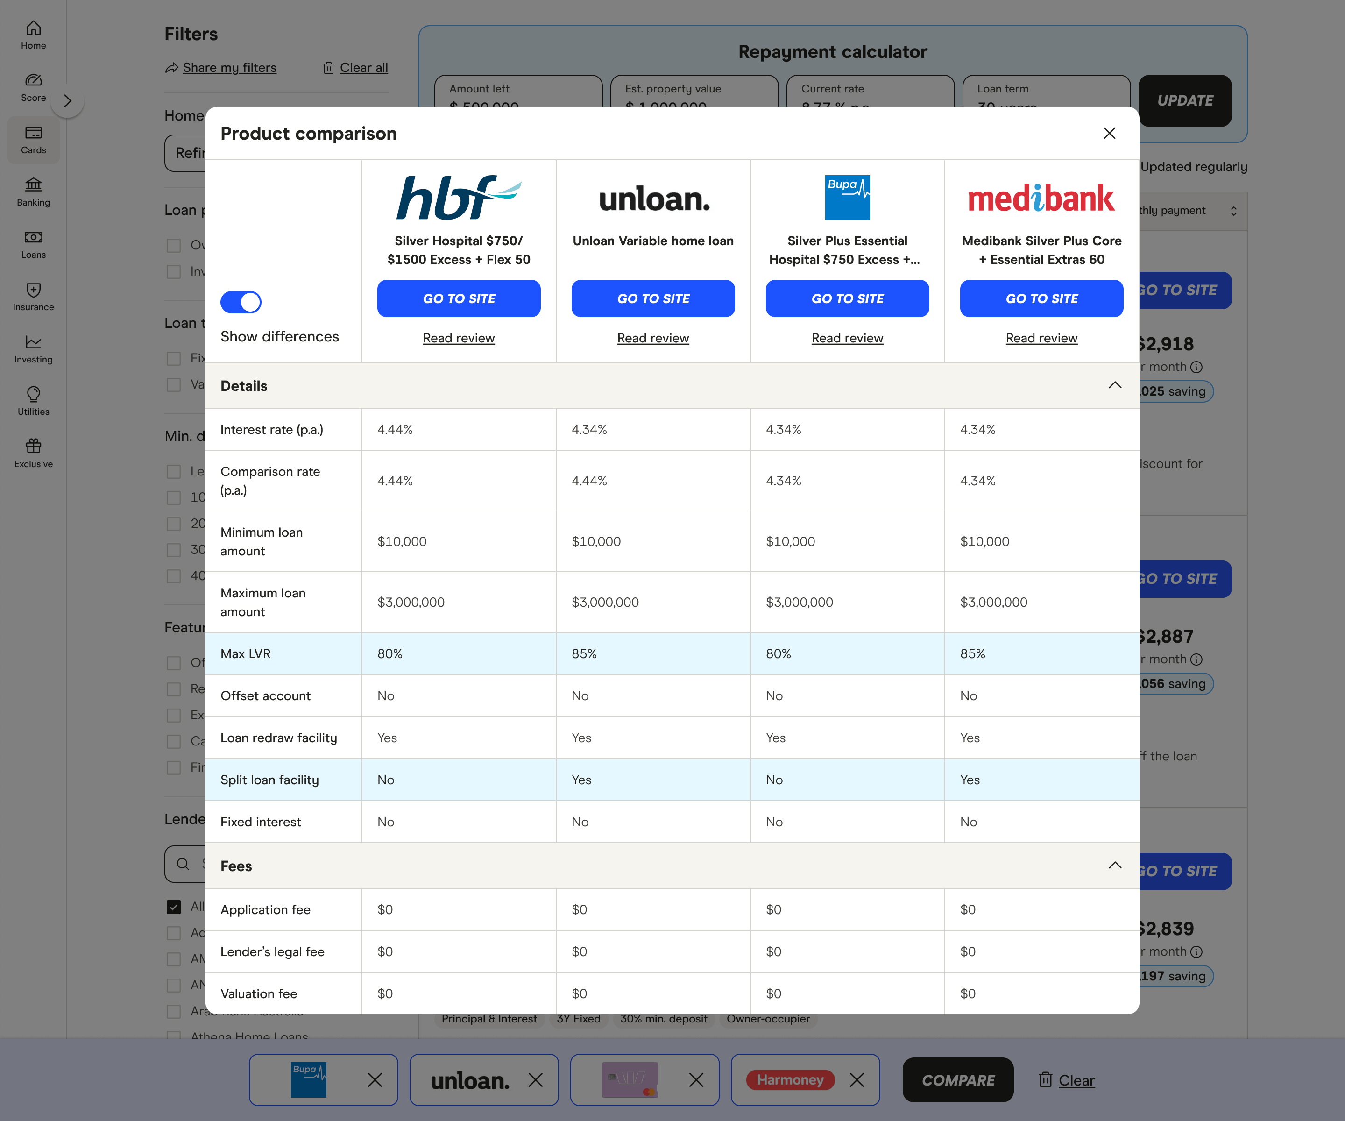
Task: Collapse the Fees section
Action: 1114,866
